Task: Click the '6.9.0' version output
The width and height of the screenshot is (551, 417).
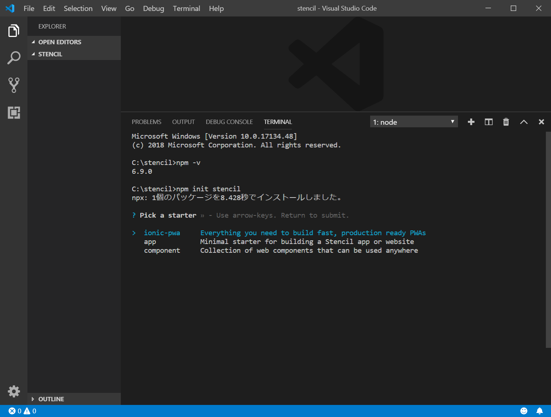Action: pyautogui.click(x=142, y=172)
